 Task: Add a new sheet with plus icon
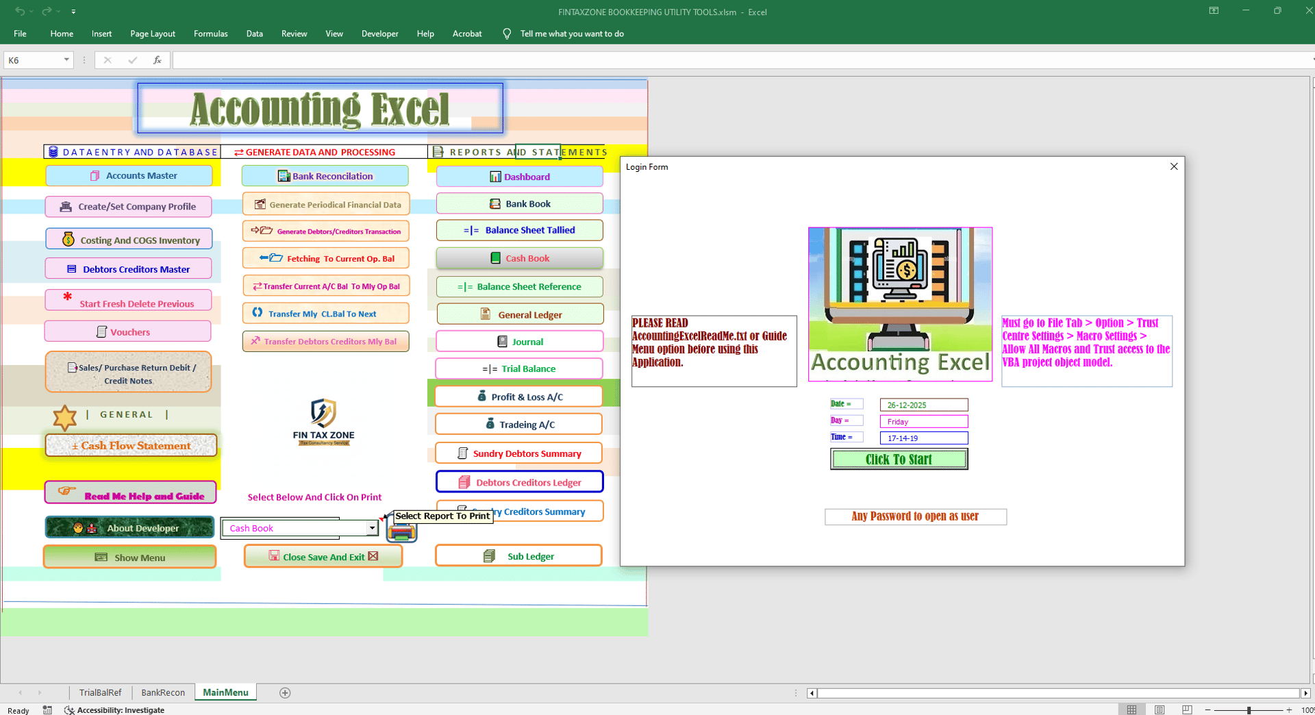pos(285,693)
